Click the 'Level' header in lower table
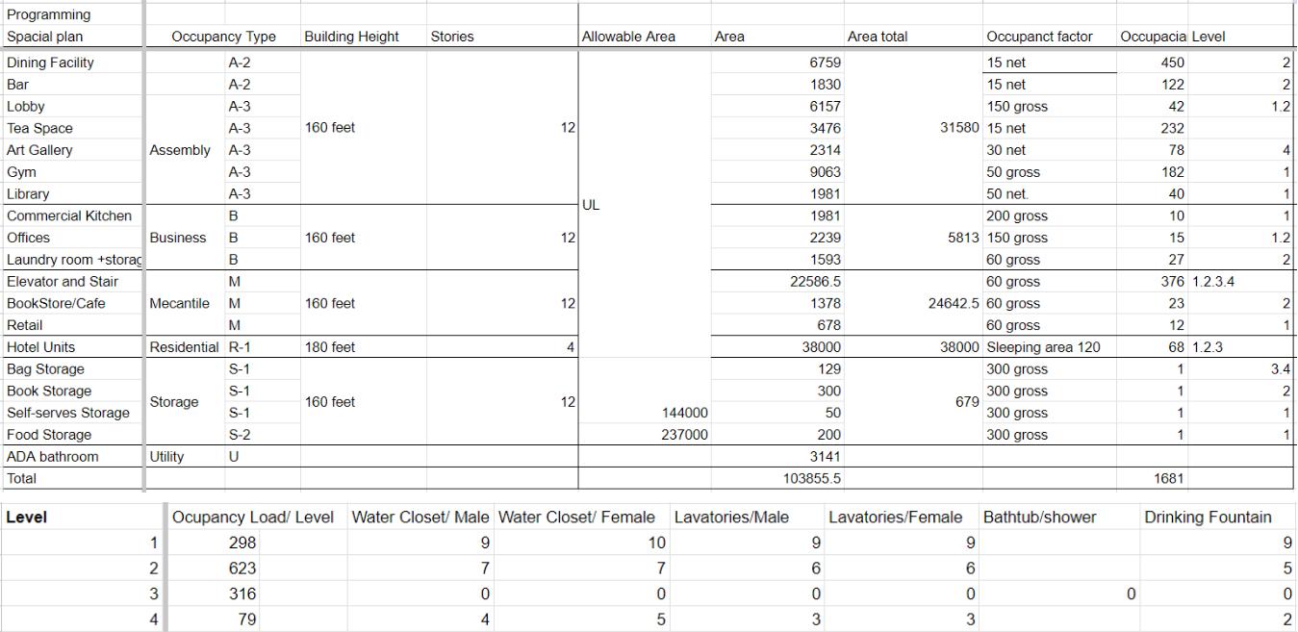Screen dimensions: 1298x632 pos(82,518)
